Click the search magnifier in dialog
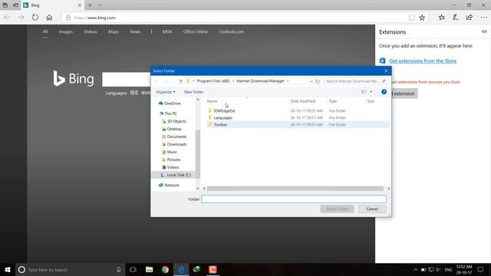 coord(384,81)
